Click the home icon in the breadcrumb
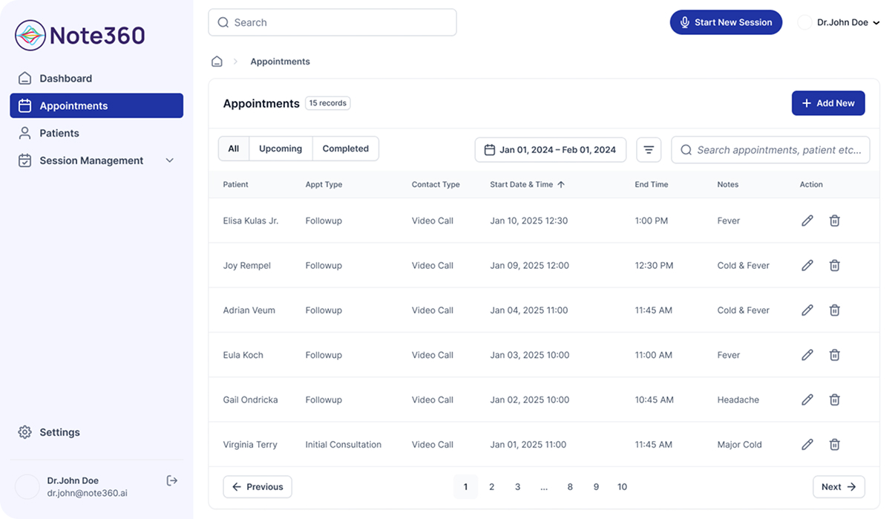The image size is (895, 519). pyautogui.click(x=215, y=61)
